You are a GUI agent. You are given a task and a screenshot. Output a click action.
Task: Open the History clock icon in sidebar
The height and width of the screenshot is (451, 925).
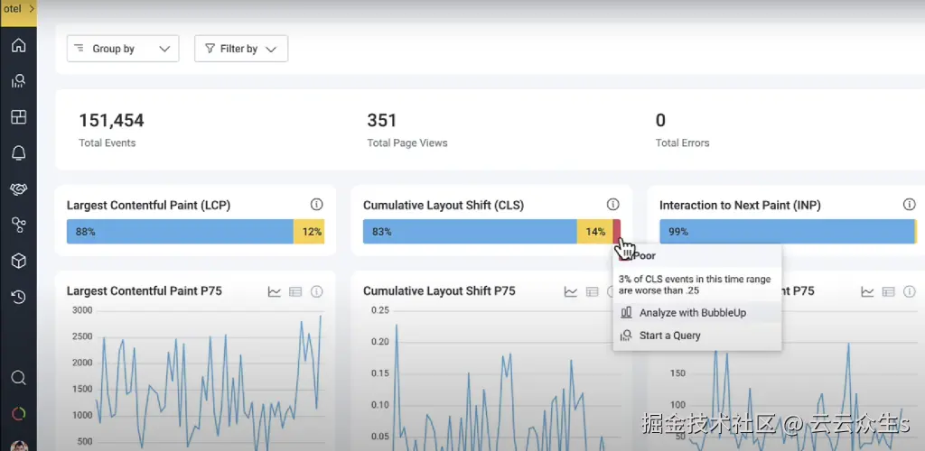tap(18, 298)
